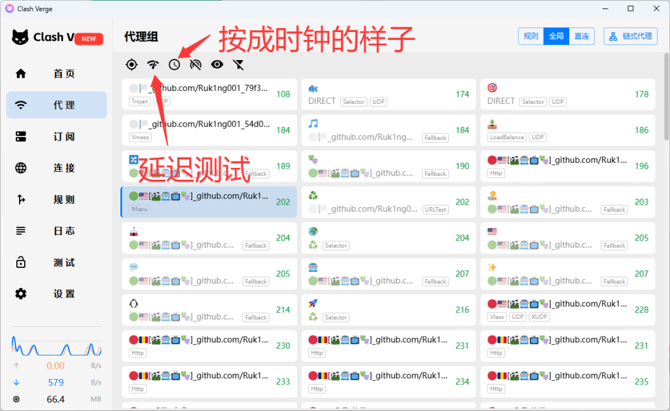Click the gear icon beside 设置
670x411 pixels.
pyautogui.click(x=20, y=293)
